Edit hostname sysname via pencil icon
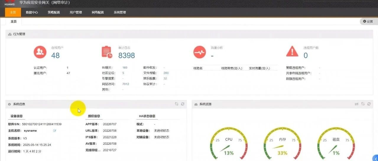 click(55, 131)
